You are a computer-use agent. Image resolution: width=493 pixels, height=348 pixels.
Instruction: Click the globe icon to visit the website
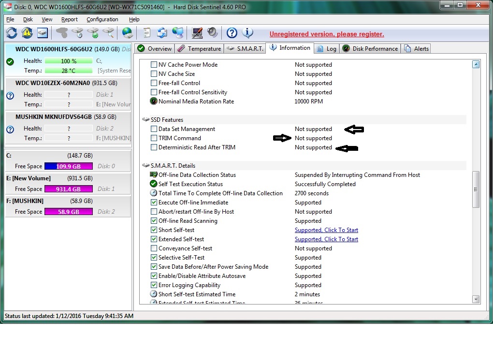pyautogui.click(x=127, y=33)
